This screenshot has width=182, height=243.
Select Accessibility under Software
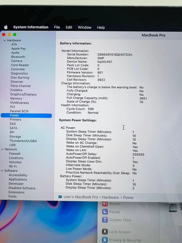(x=18, y=175)
